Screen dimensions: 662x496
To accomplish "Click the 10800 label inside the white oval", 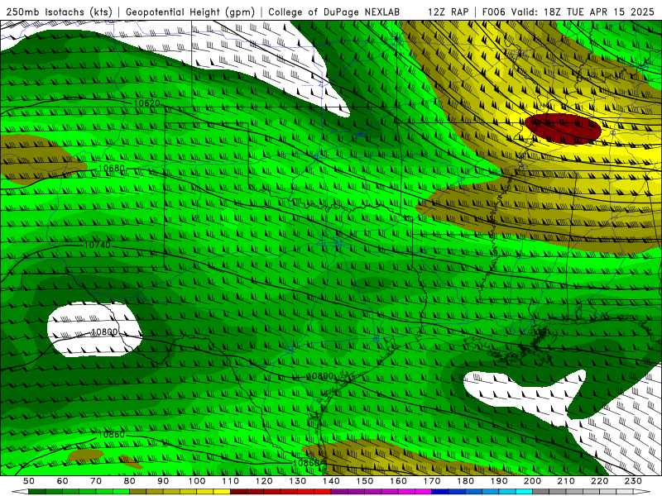I will click(x=104, y=332).
